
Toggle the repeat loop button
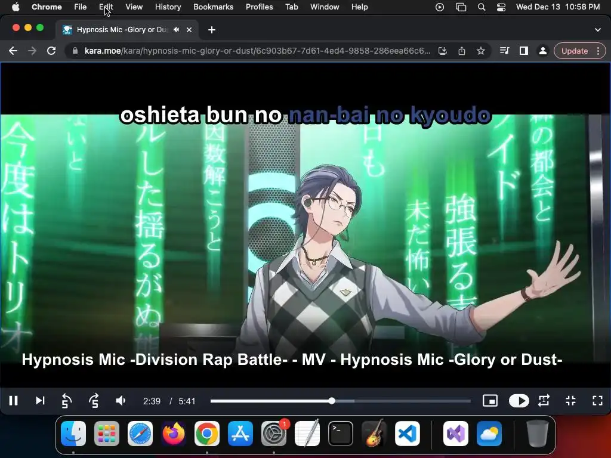coord(544,401)
